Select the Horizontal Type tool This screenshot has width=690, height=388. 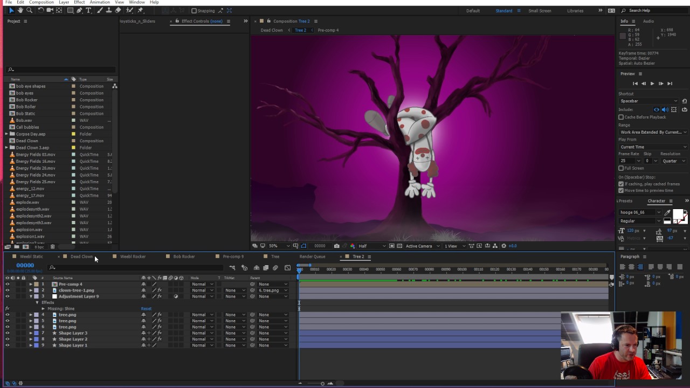coord(88,10)
